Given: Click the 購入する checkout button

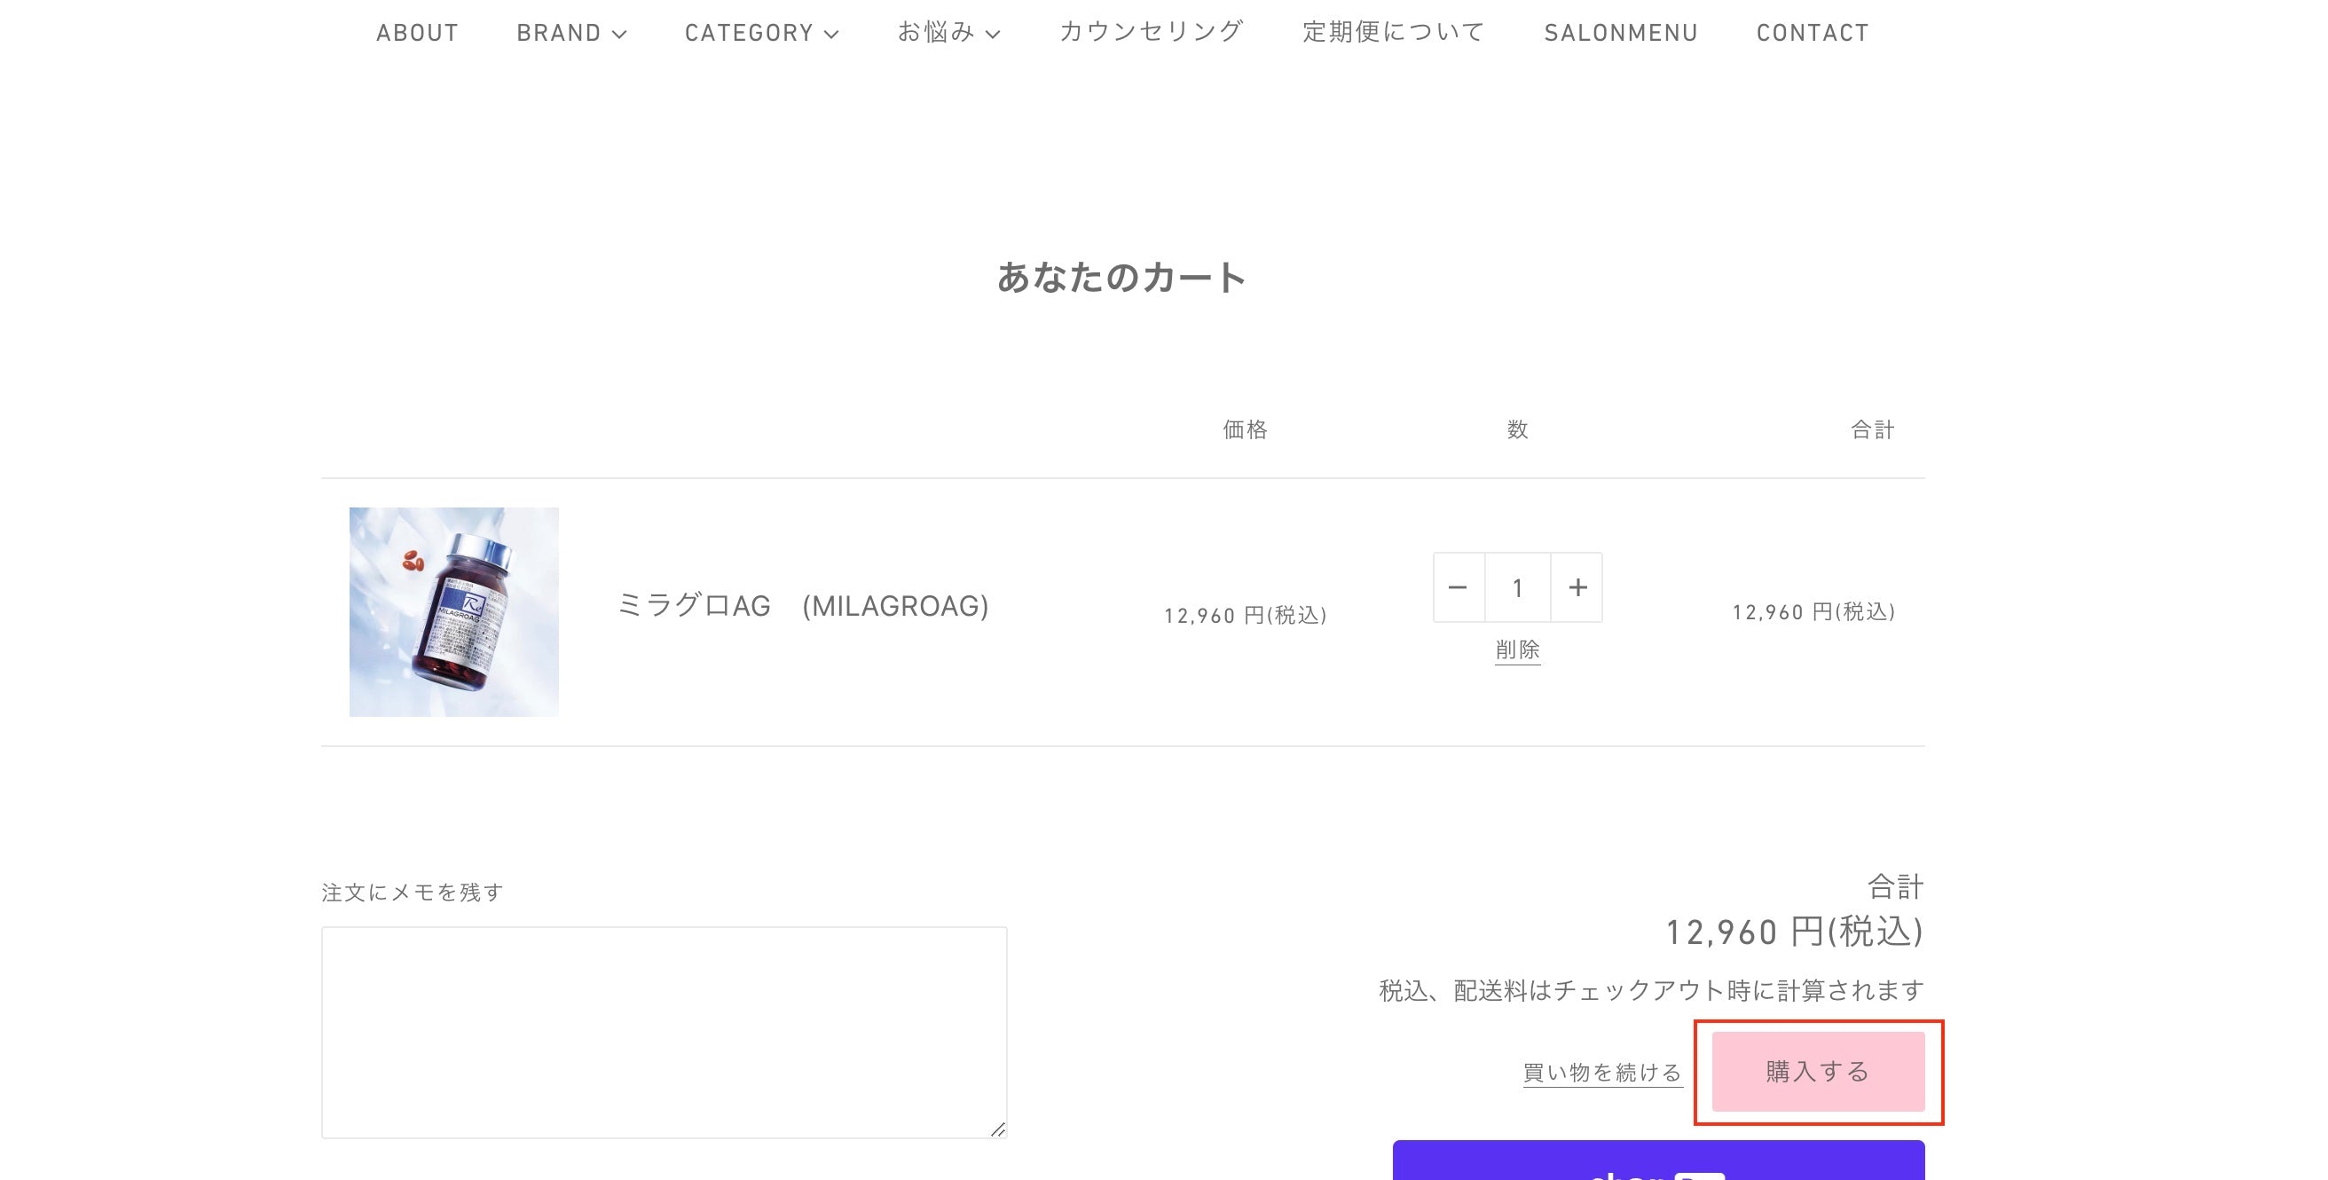Looking at the screenshot, I should coord(1817,1072).
